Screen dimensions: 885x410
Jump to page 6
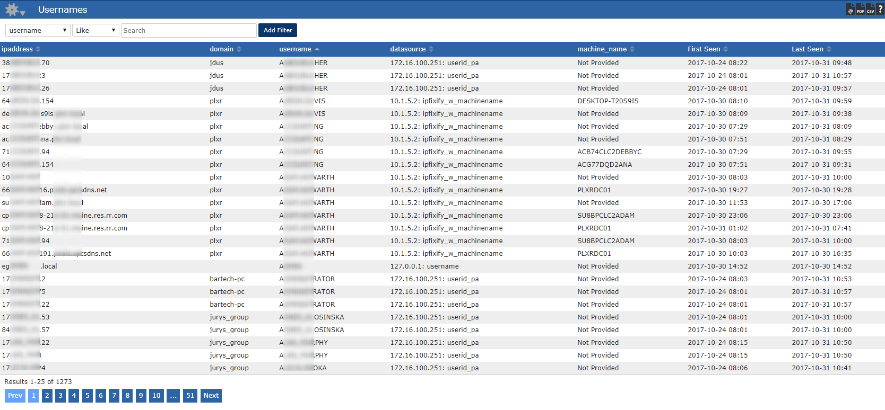pos(101,396)
